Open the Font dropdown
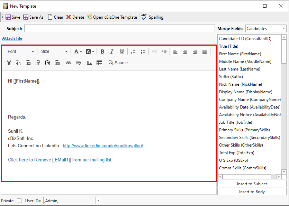 pyautogui.click(x=20, y=51)
